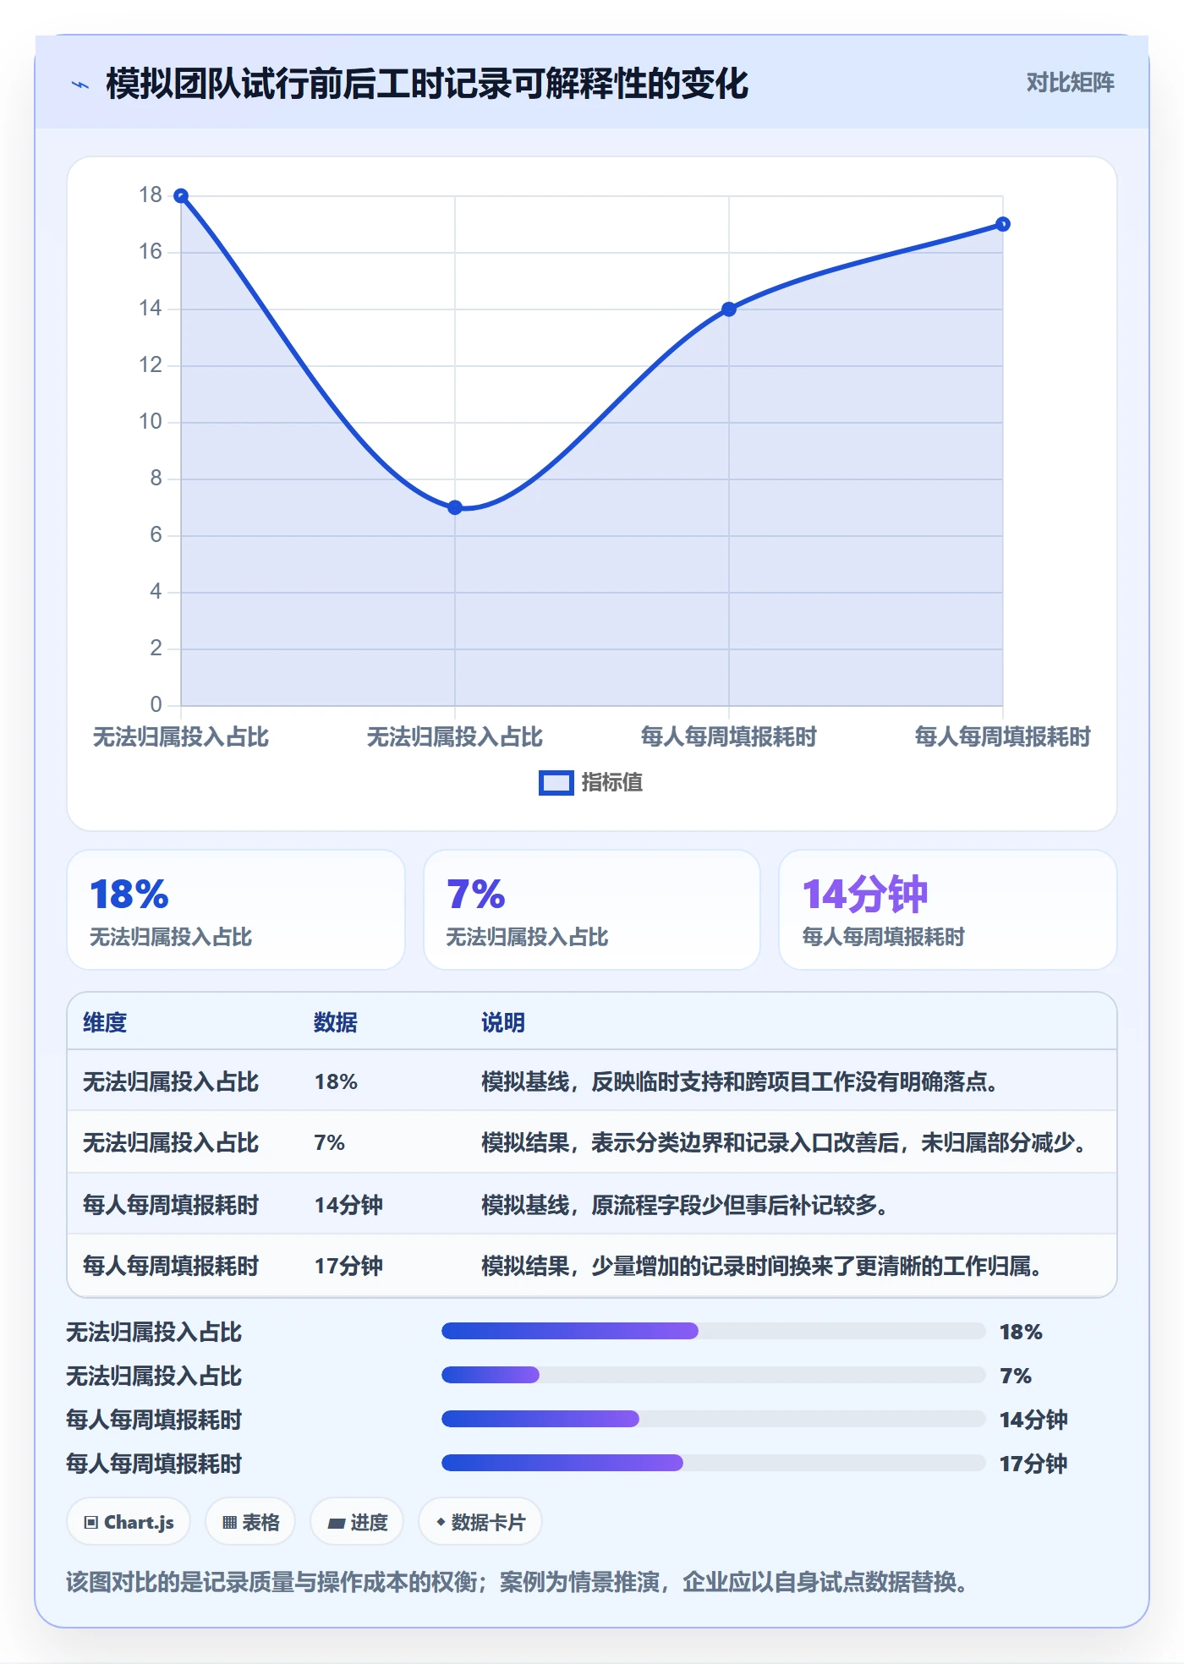Click the y-axis label 10

[151, 421]
